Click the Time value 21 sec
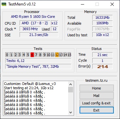This screenshot has height=119, width=120. pos(102,55)
